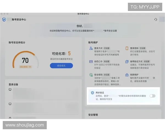Click the 账号保护 heading
This screenshot has width=165, height=132.
[x=93, y=43]
